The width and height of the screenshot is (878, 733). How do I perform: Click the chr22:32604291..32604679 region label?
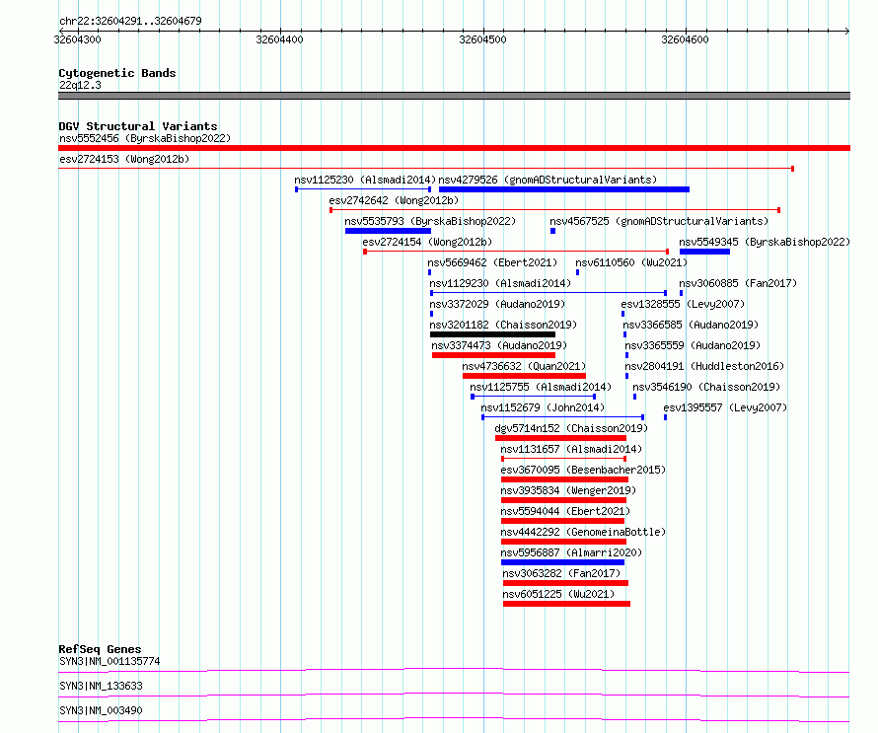point(130,21)
